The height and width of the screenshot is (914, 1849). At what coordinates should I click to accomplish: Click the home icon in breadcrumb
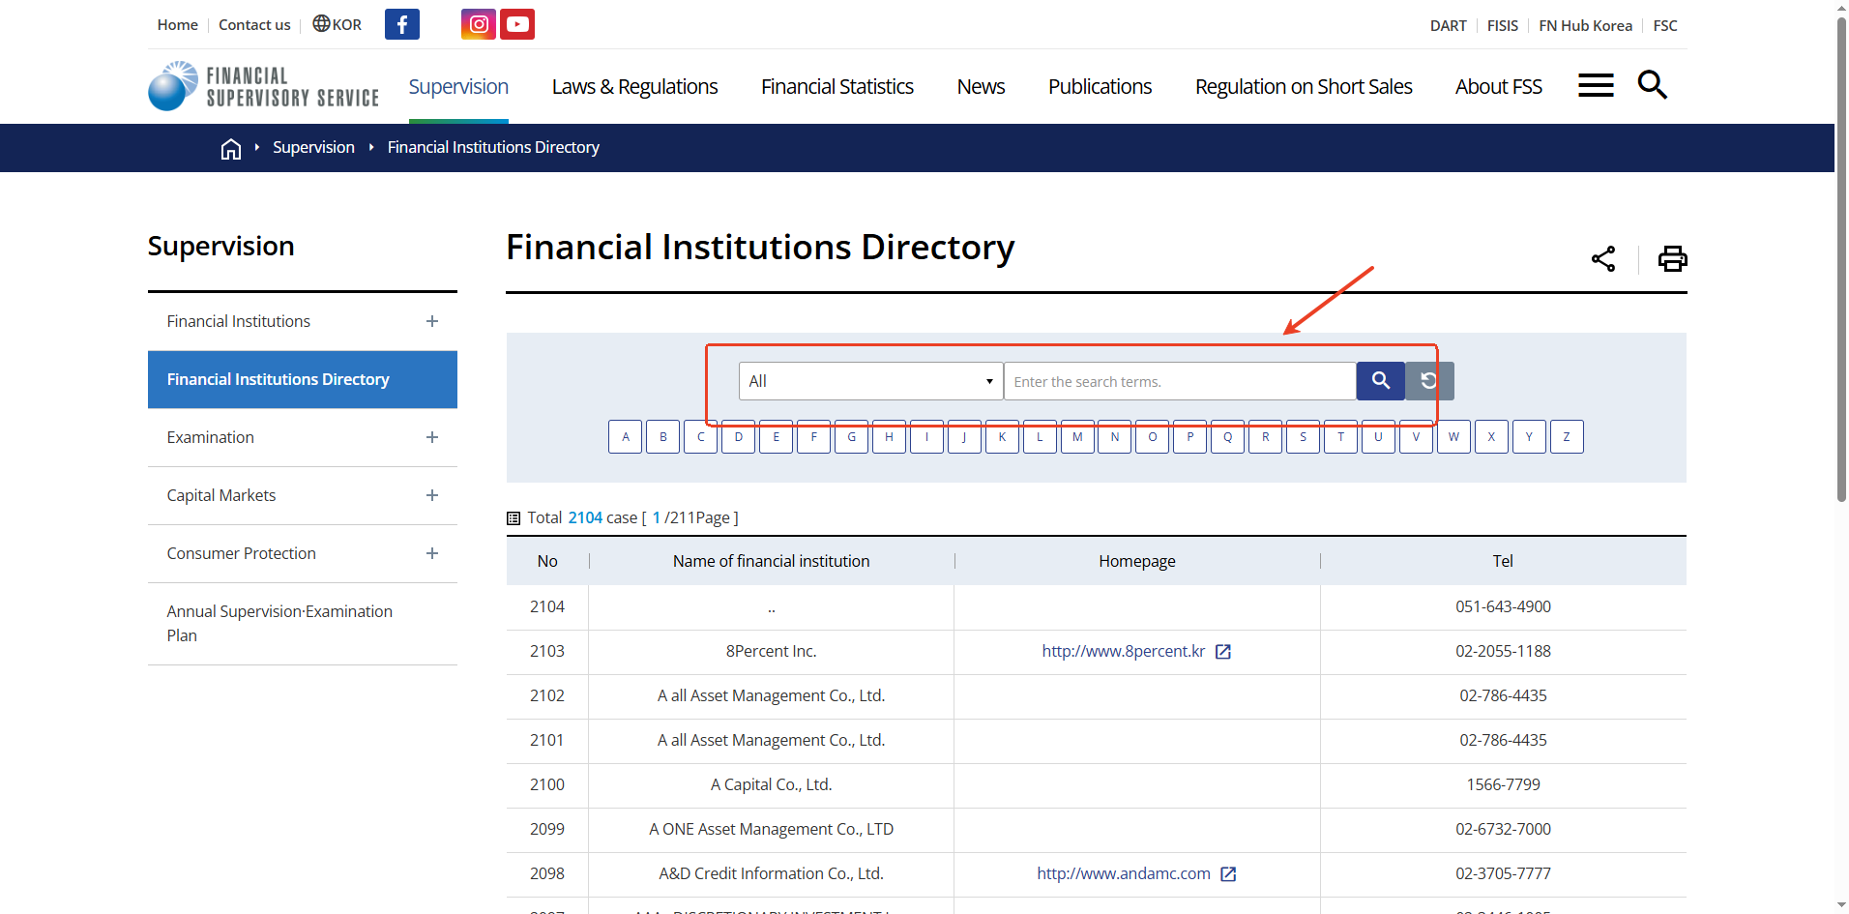click(230, 148)
